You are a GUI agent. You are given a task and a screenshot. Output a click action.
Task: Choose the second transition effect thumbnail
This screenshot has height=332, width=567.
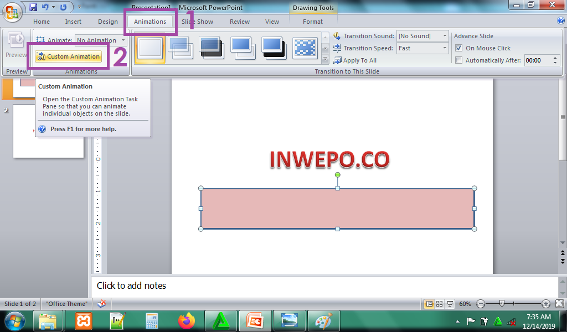tap(181, 48)
